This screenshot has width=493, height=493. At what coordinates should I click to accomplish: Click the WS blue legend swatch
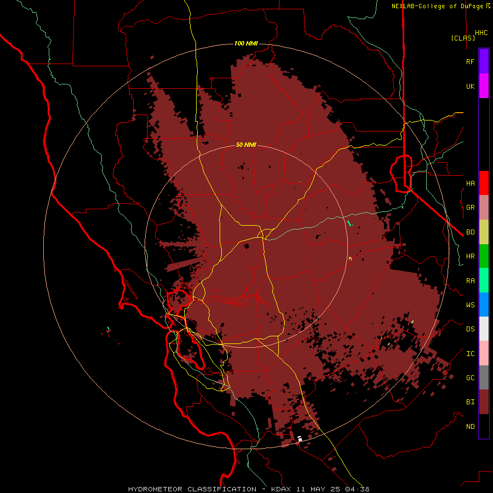(484, 305)
